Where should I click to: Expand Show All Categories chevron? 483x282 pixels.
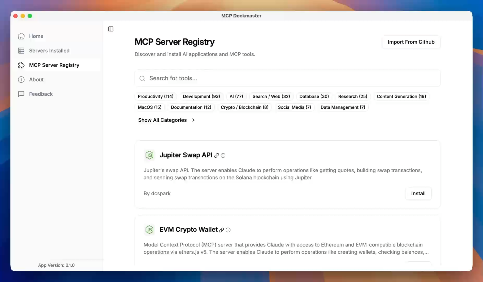pos(193,120)
